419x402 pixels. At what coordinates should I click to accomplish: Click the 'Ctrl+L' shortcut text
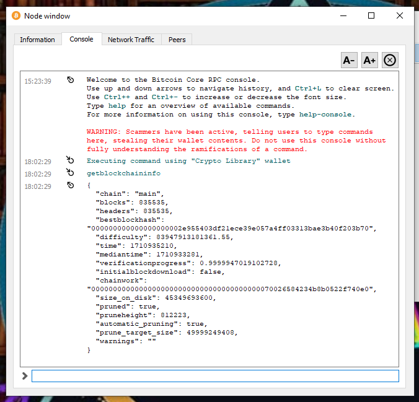308,89
